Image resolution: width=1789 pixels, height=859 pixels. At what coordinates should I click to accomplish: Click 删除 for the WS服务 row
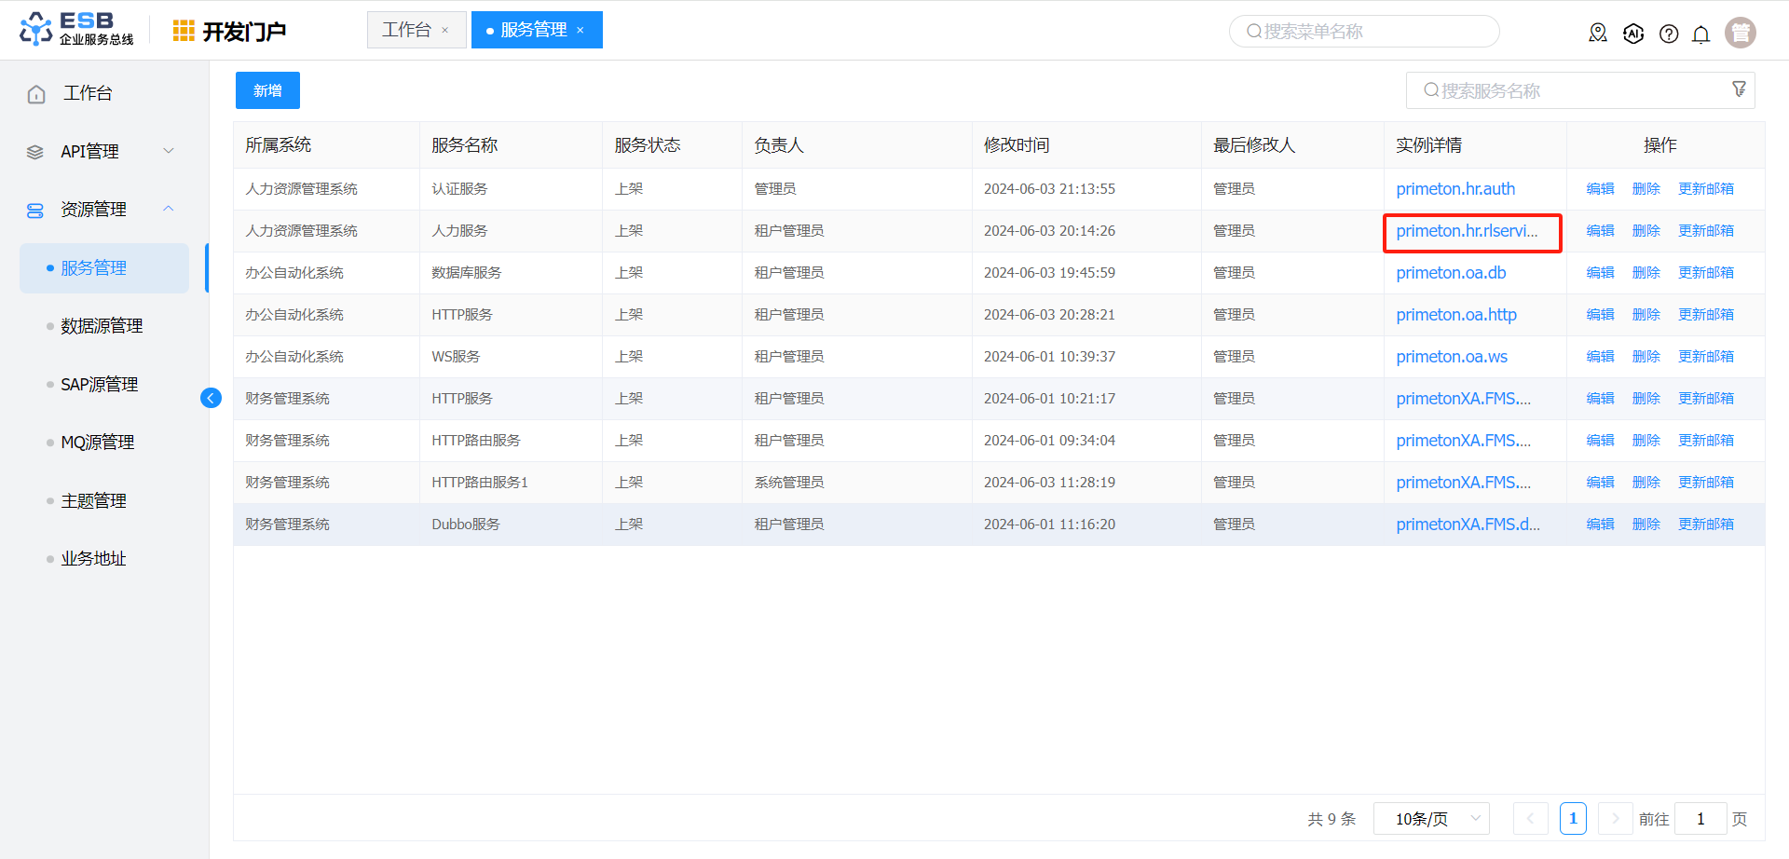click(1646, 357)
